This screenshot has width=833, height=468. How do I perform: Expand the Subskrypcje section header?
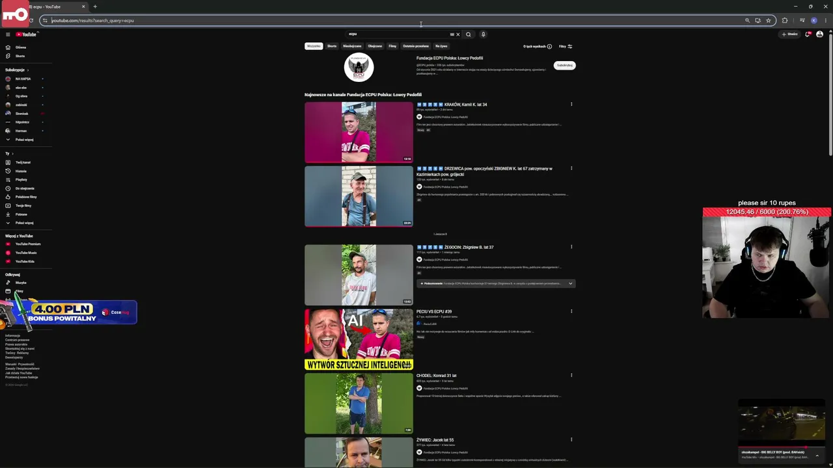[17, 70]
